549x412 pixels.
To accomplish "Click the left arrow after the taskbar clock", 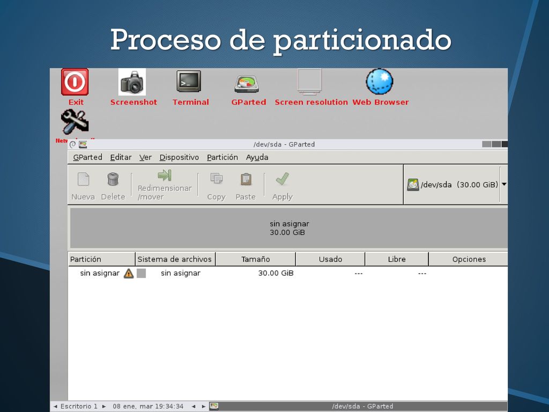I will pos(194,407).
